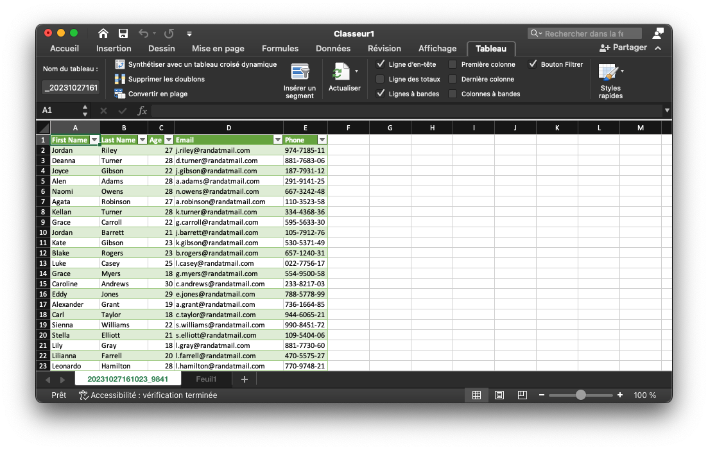Viewport: 708px width, 450px height.
Task: Click the Name Box stepper arrows
Action: (85, 110)
